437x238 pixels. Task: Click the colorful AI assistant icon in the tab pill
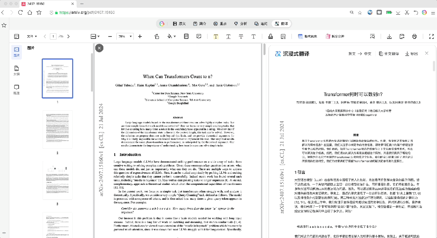point(162,24)
